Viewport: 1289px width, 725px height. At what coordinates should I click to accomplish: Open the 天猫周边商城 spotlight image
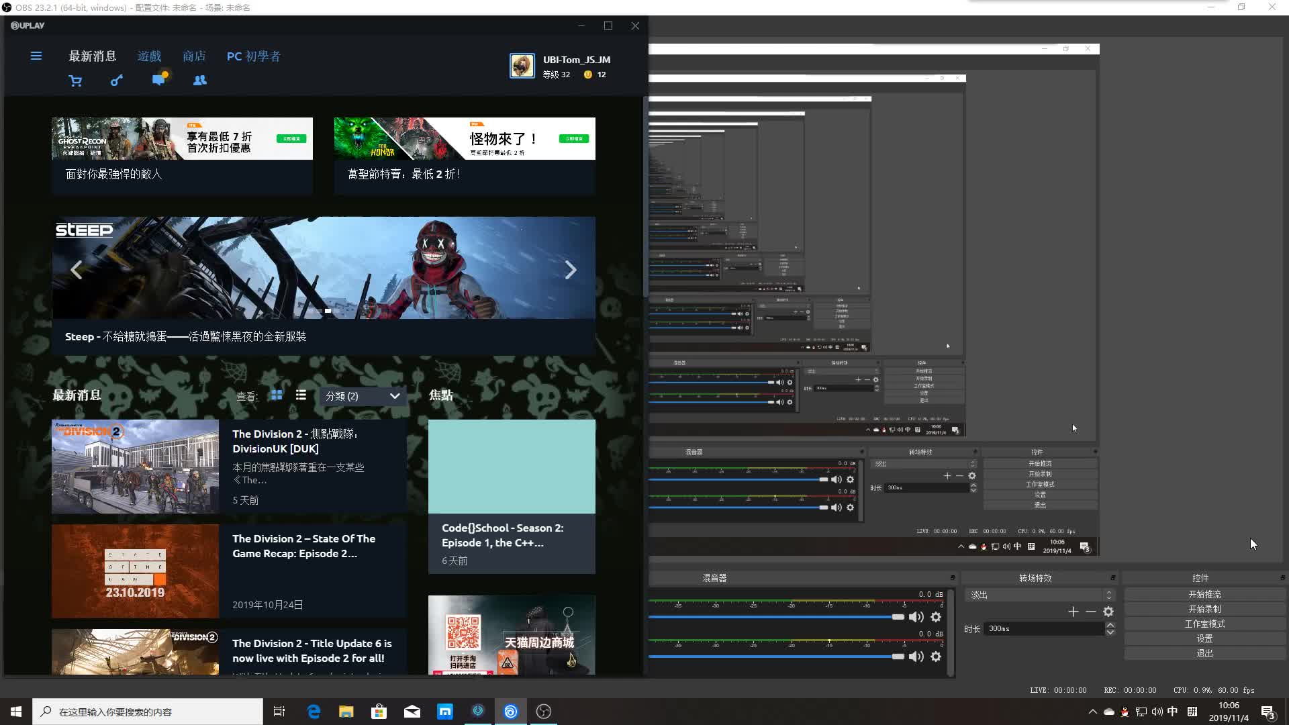pos(512,635)
